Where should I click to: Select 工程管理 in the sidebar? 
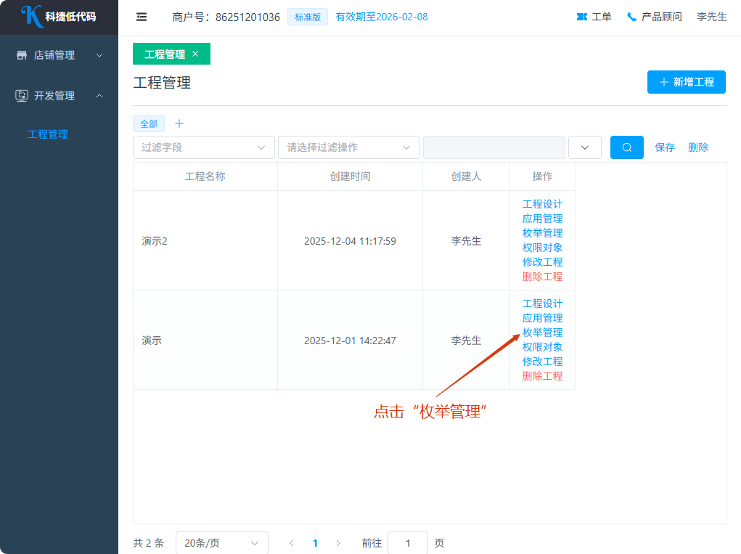[48, 134]
